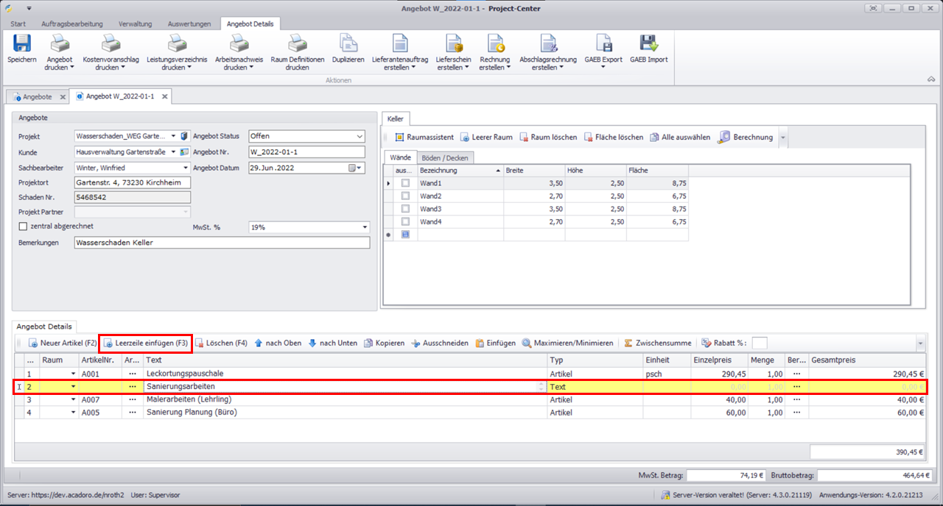The height and width of the screenshot is (506, 943).
Task: Click Fläche löschen in room toolbar
Action: coord(613,137)
